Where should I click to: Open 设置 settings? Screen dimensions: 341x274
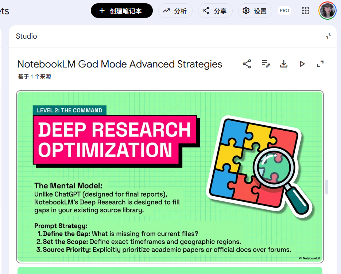[255, 11]
